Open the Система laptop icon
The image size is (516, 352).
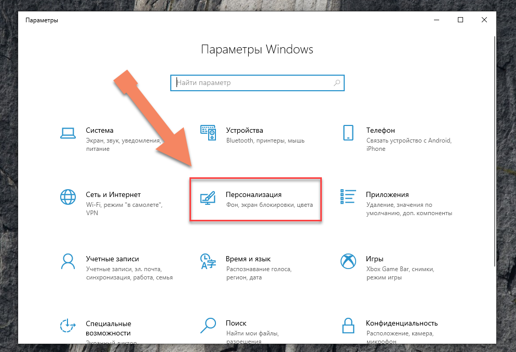(x=68, y=133)
